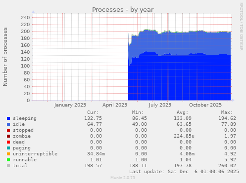Click idle average value 63.65

[184, 124]
